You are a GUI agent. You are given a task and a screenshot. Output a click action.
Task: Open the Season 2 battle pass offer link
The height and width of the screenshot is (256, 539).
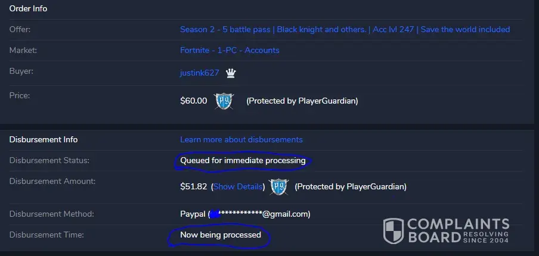[x=345, y=29]
